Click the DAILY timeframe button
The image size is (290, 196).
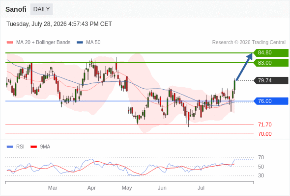[x=41, y=9]
